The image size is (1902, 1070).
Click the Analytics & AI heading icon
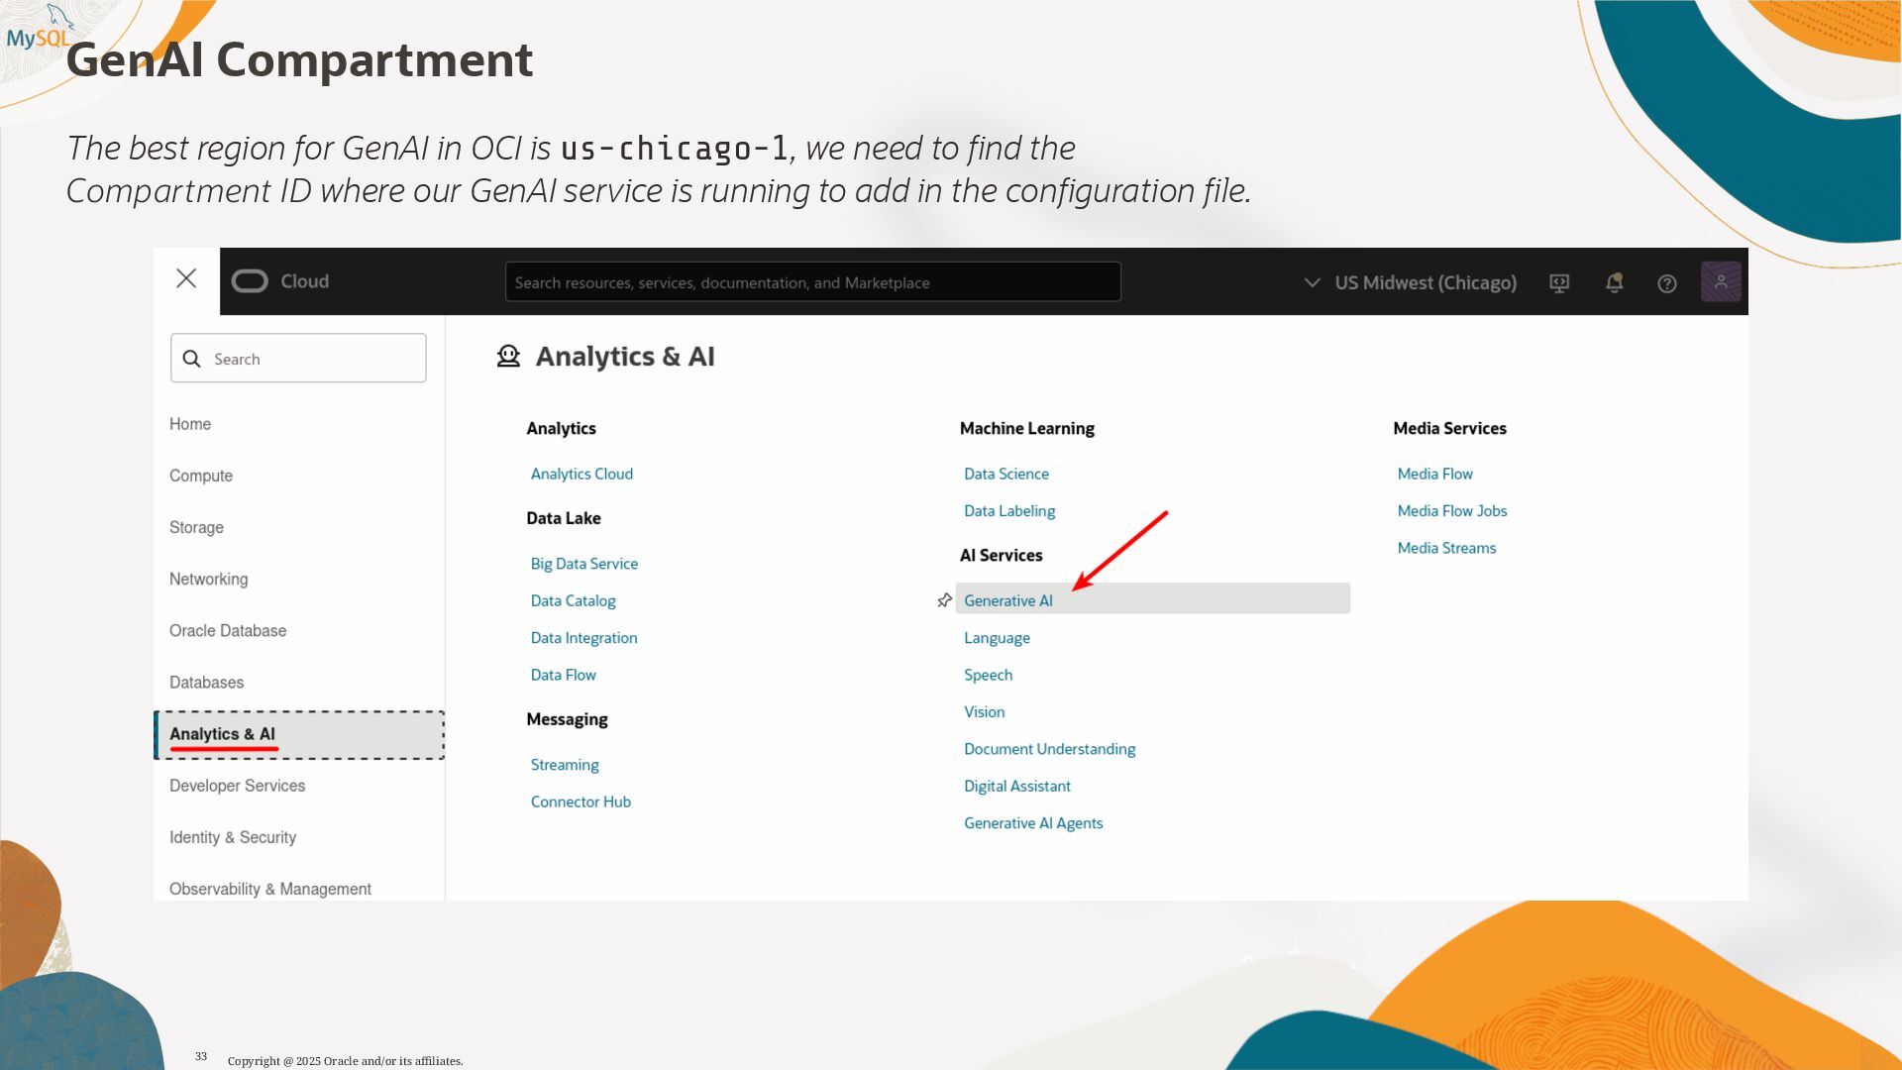508,357
